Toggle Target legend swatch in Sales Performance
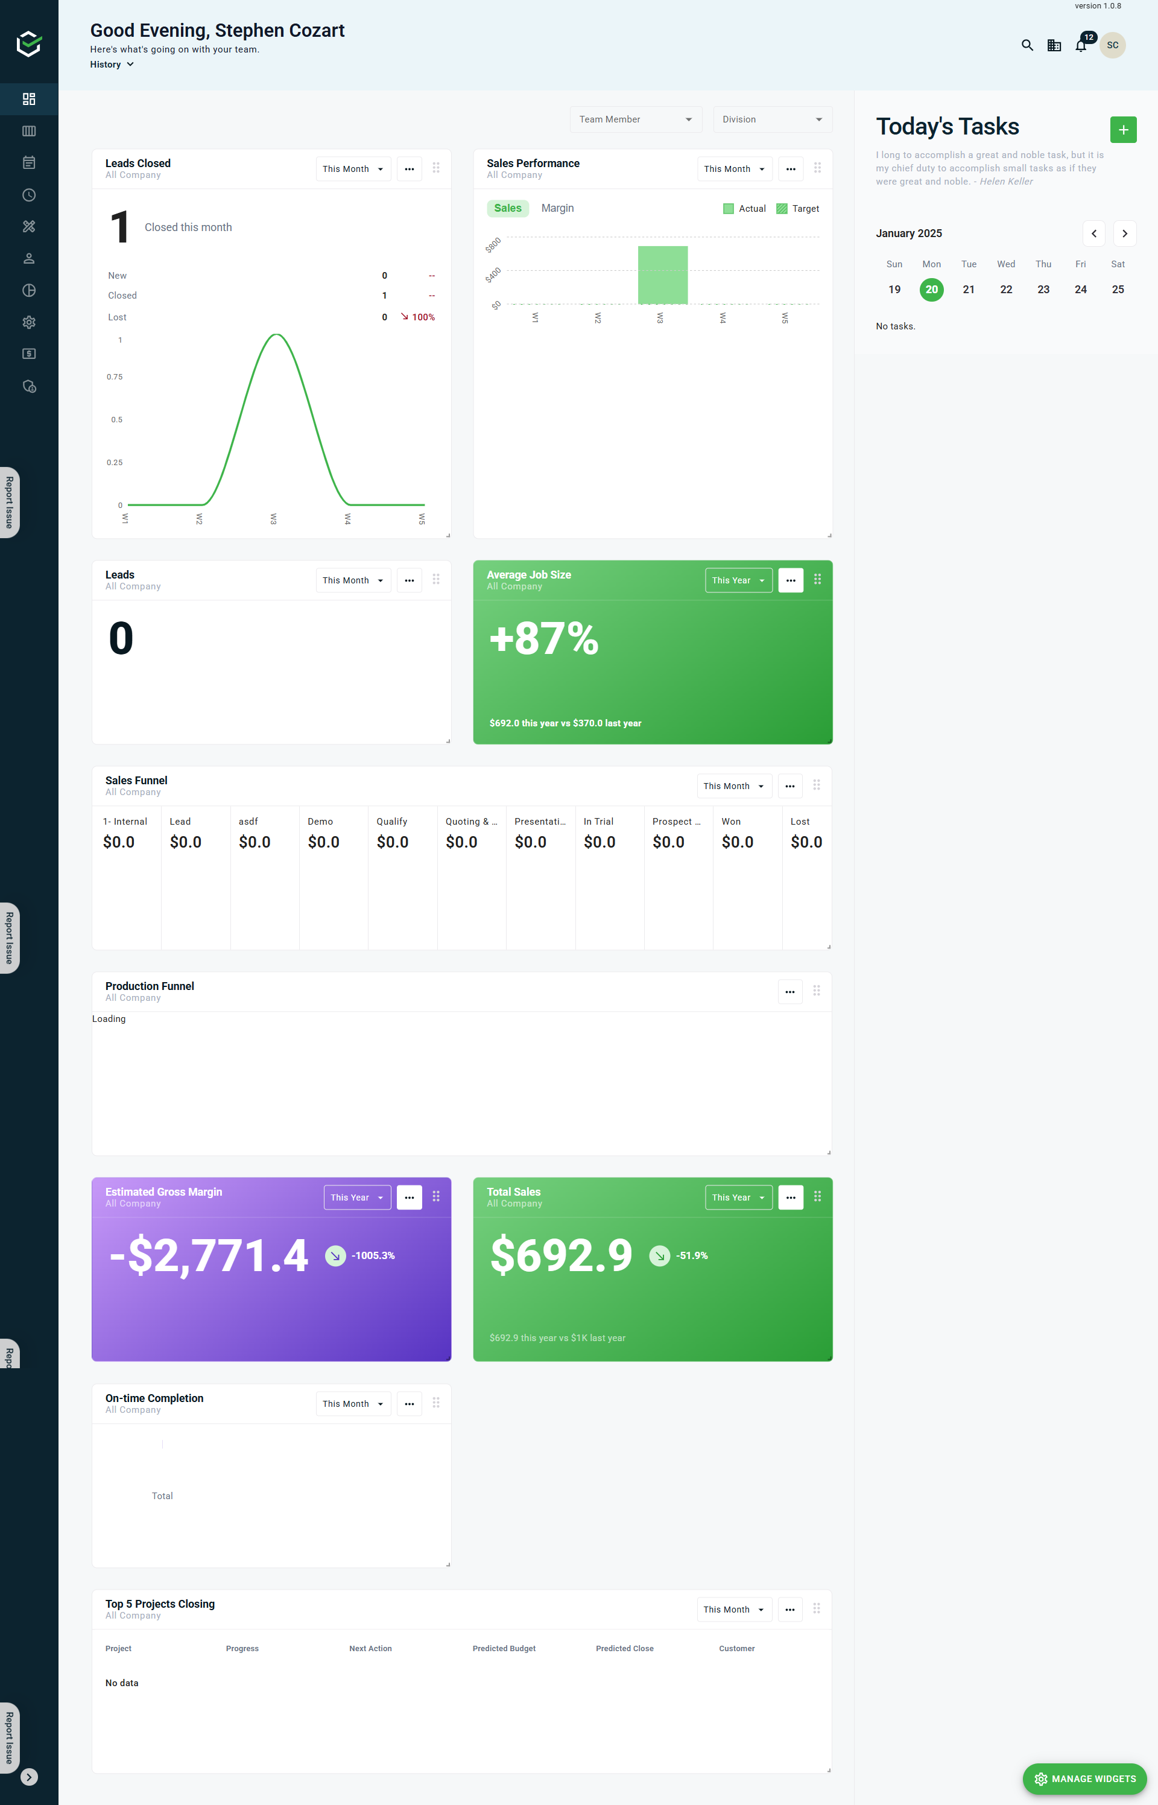1158x1805 pixels. coord(781,209)
